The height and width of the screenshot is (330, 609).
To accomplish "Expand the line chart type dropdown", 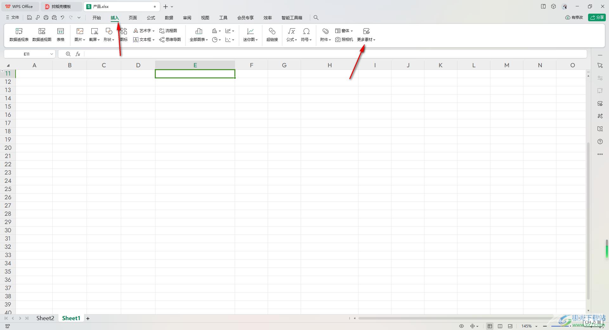I will [x=233, y=31].
